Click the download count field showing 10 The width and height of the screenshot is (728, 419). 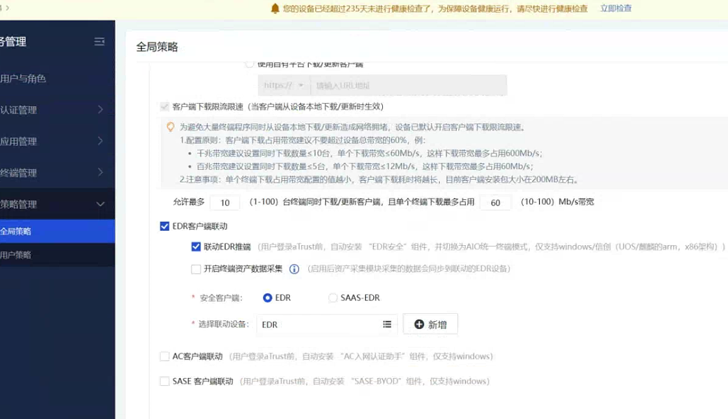(224, 202)
